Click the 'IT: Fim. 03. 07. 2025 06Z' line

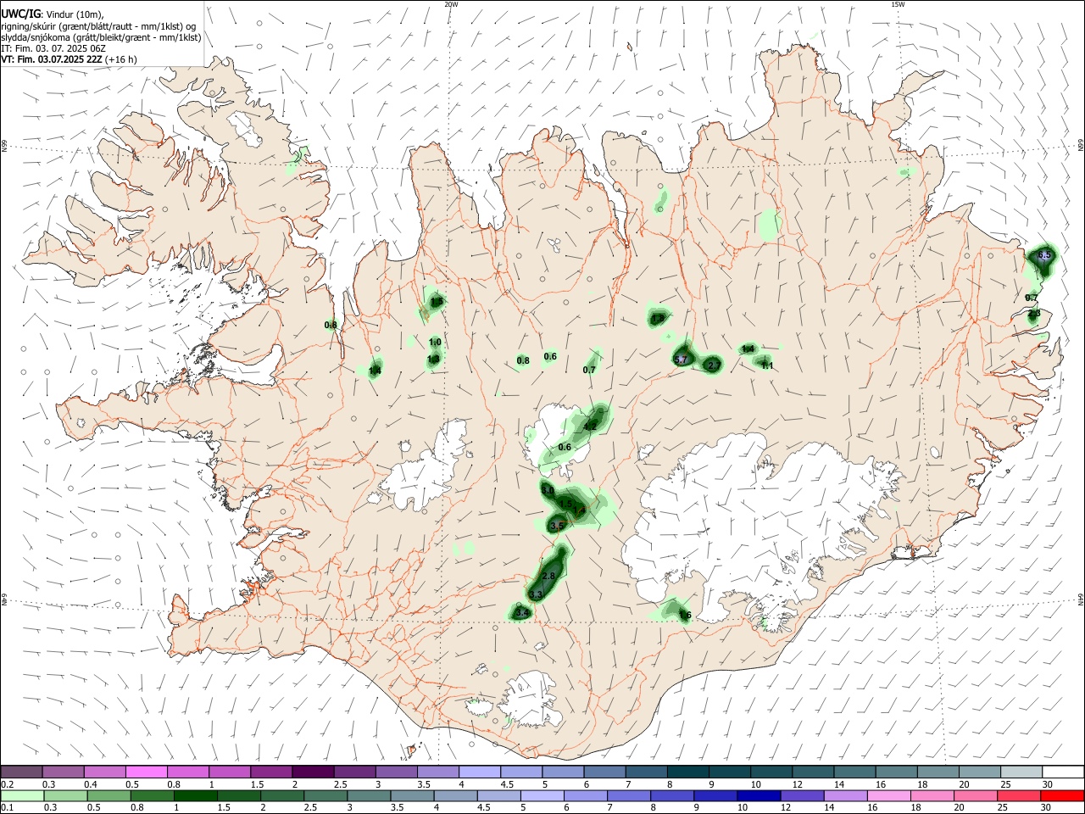pyautogui.click(x=53, y=48)
